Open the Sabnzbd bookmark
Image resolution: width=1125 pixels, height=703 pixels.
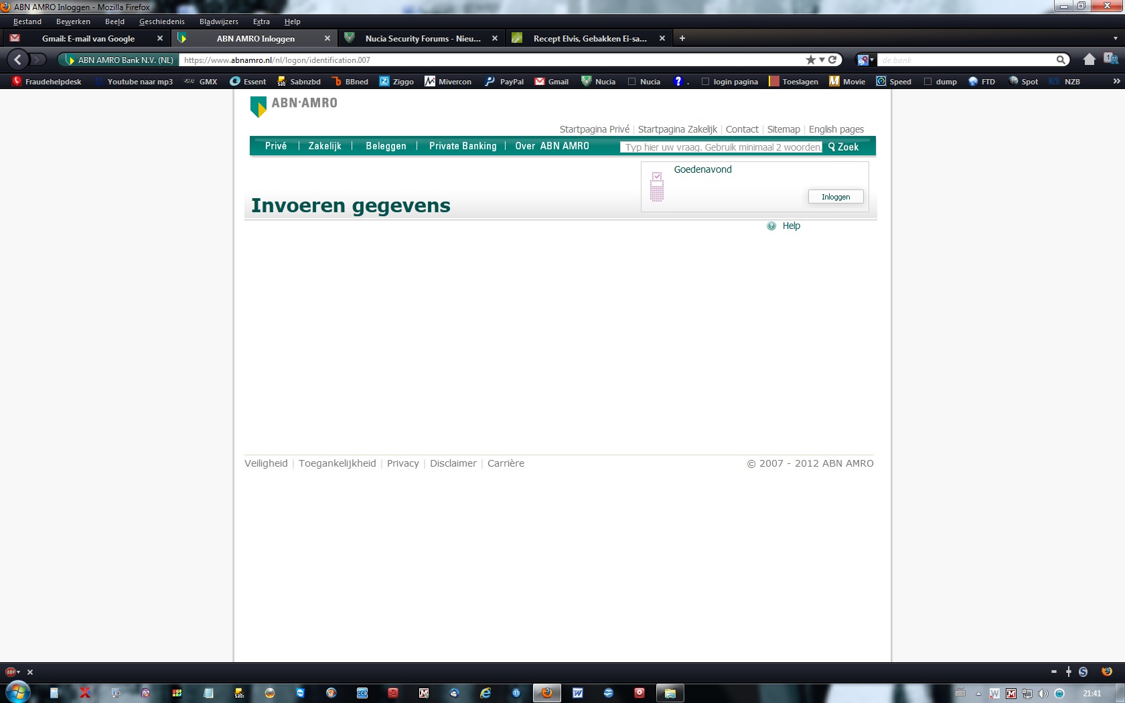(x=299, y=82)
